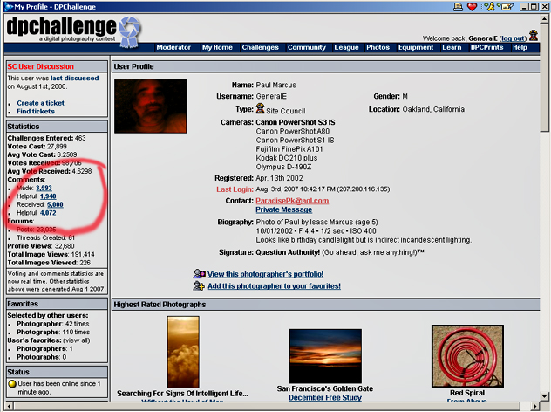Open View this photographer's portfolio link
551x412 pixels.
pyautogui.click(x=265, y=274)
